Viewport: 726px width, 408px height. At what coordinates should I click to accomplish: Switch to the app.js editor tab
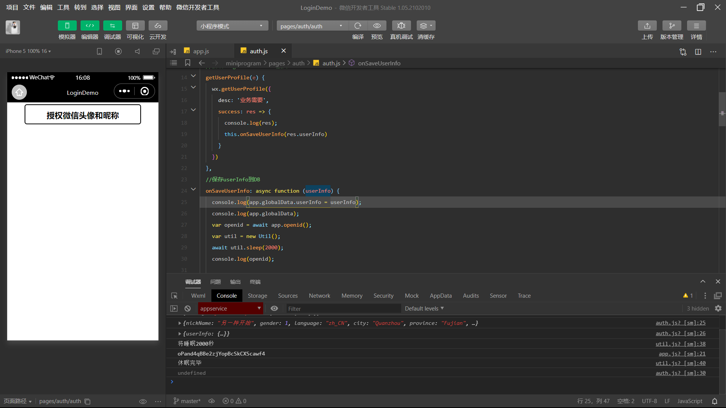pyautogui.click(x=201, y=51)
